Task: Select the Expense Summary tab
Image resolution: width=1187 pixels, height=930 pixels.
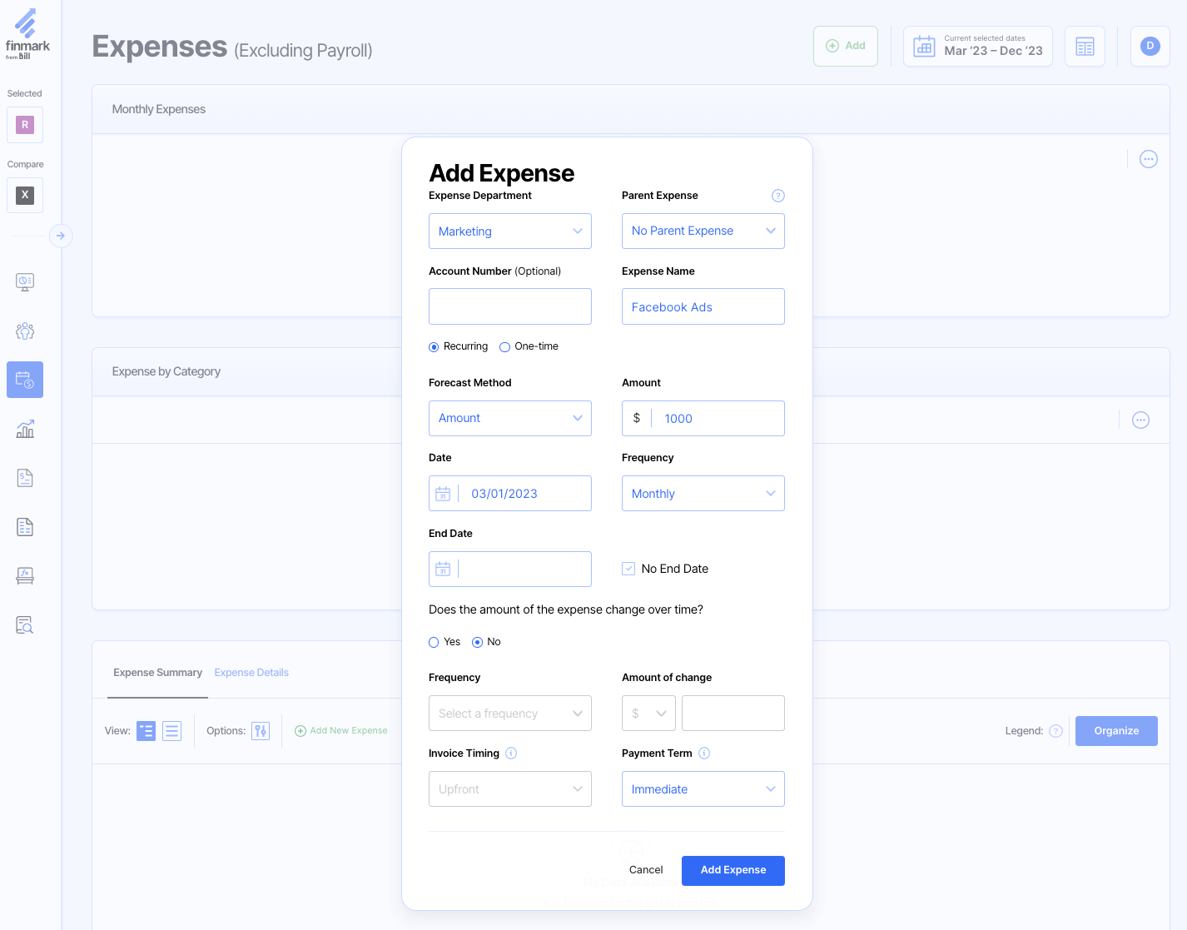Action: coord(157,672)
